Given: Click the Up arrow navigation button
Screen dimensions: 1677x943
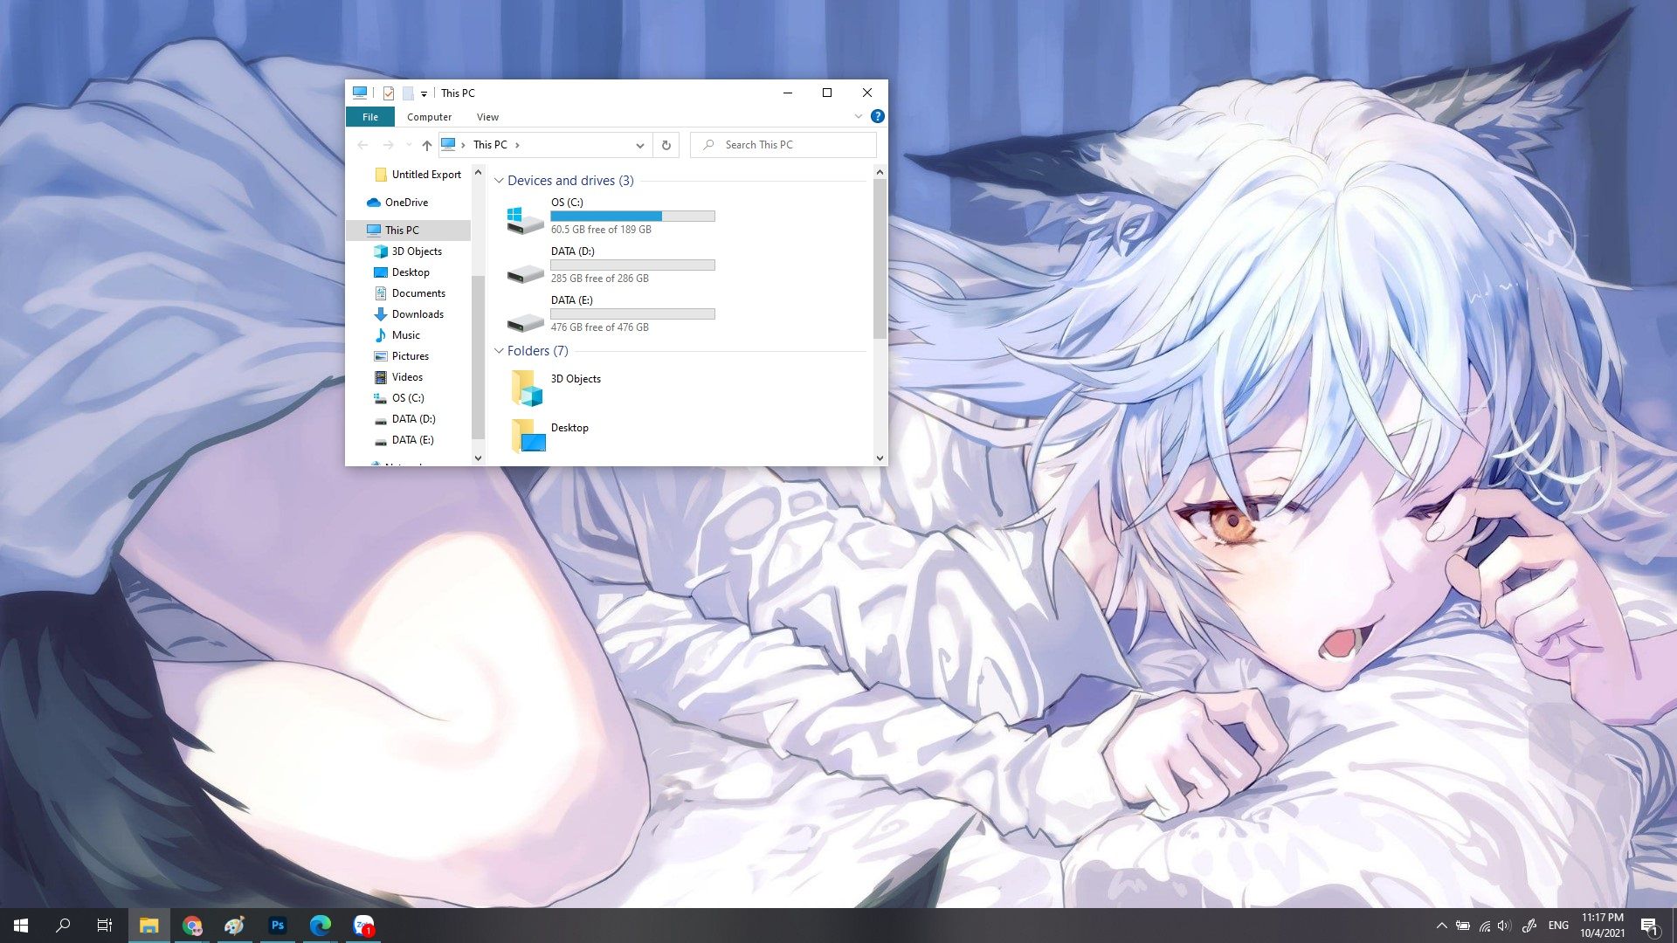Looking at the screenshot, I should 426,145.
